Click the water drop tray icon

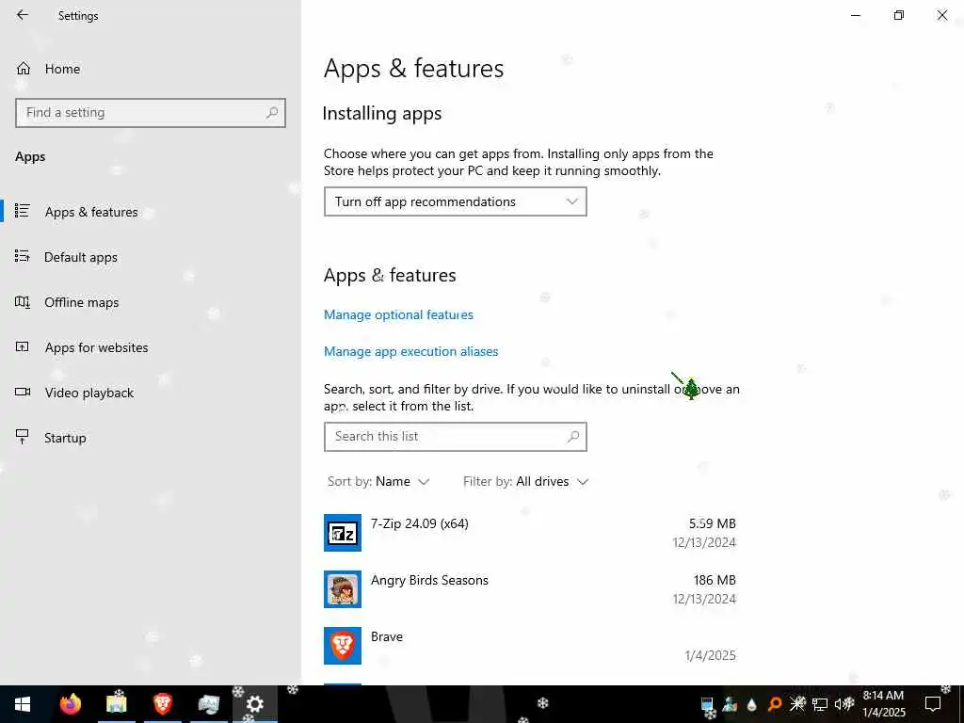click(752, 704)
